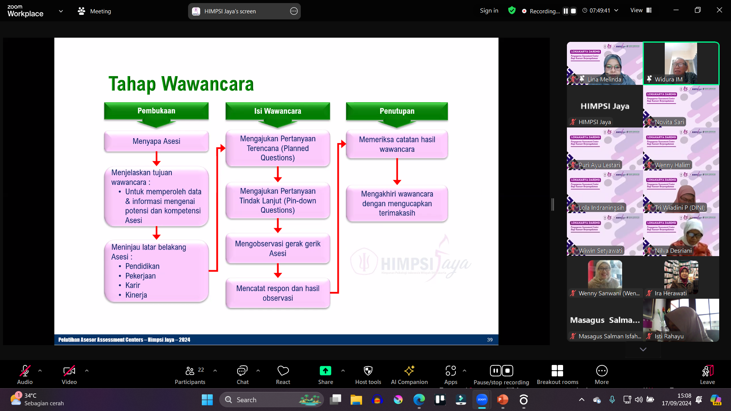
Task: Show more participant videos chevron below gallery
Action: click(643, 349)
